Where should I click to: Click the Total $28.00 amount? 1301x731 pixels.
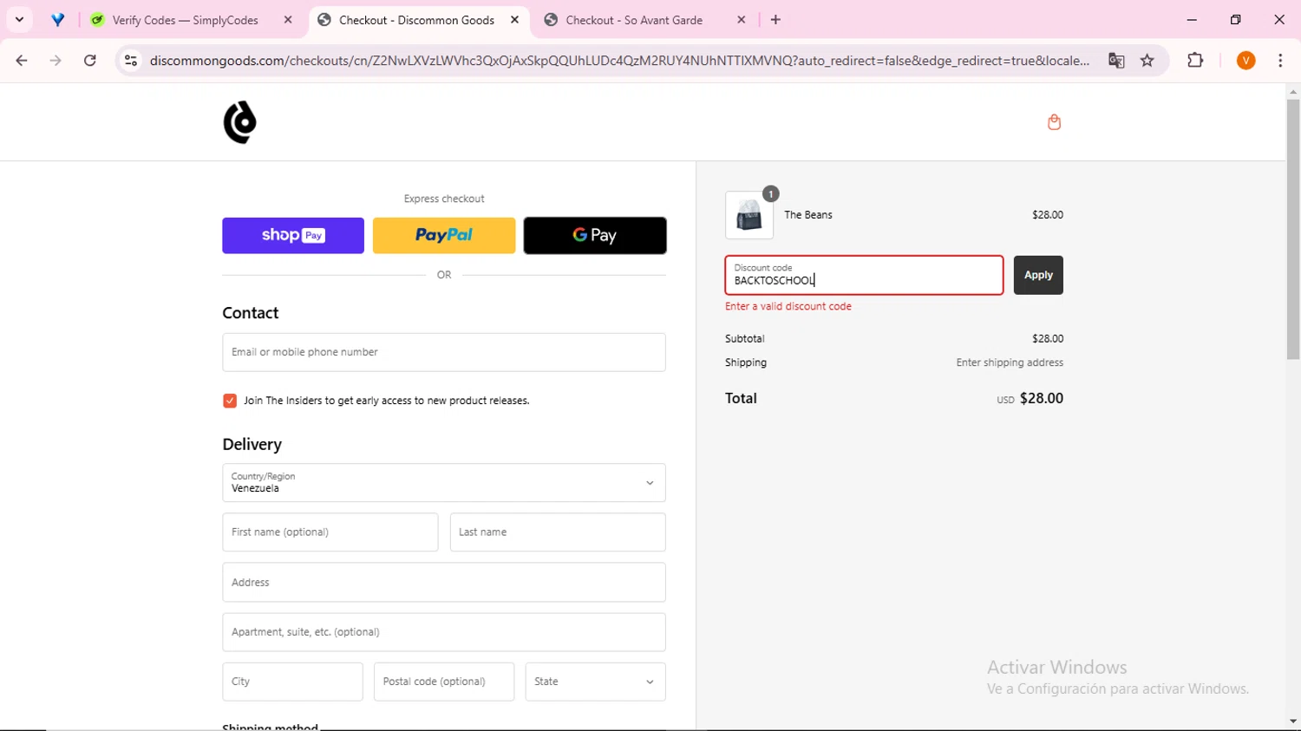[x=1042, y=399]
